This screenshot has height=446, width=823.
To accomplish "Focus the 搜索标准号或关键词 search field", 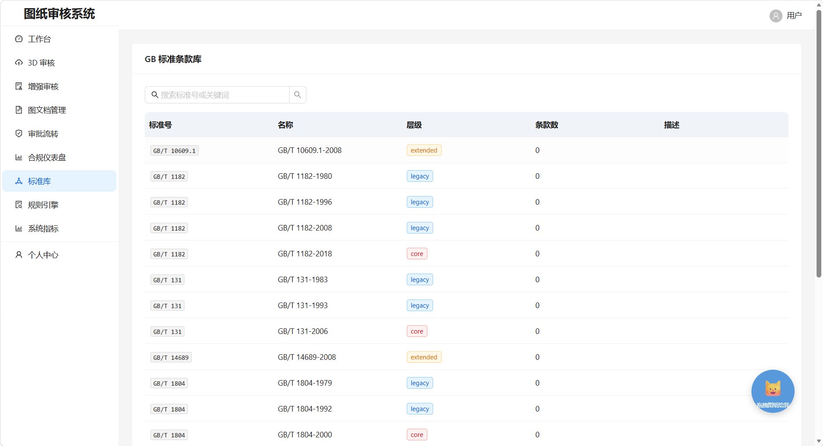I will [217, 95].
